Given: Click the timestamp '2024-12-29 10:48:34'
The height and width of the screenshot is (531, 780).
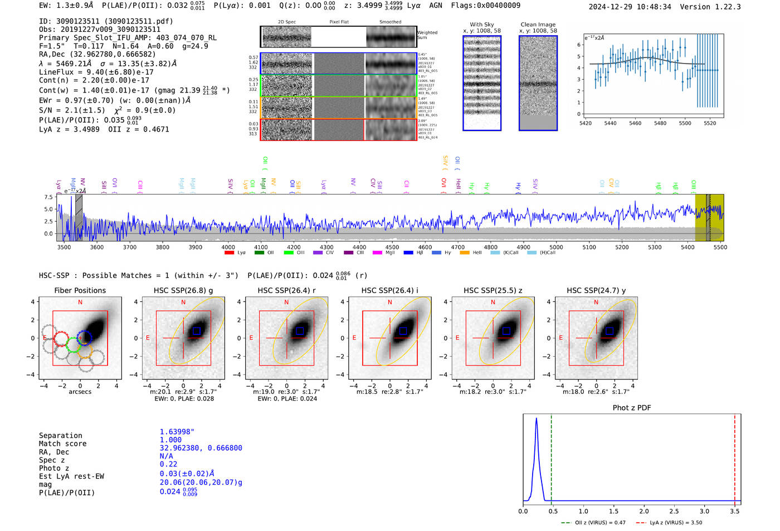Looking at the screenshot, I should (x=630, y=7).
